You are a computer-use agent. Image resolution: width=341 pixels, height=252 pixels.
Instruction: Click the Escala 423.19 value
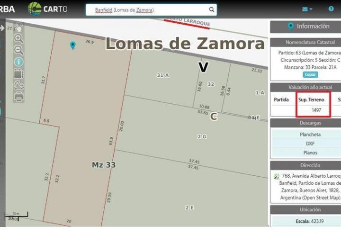(310, 221)
